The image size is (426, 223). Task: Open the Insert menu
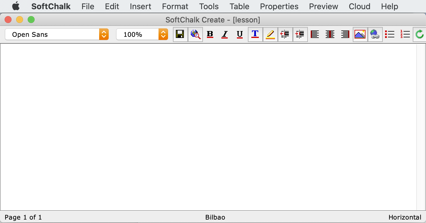(x=140, y=6)
